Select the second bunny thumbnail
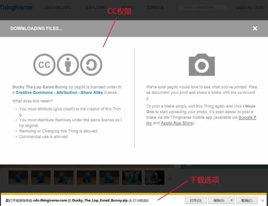The image size is (268, 206). (x=41, y=178)
